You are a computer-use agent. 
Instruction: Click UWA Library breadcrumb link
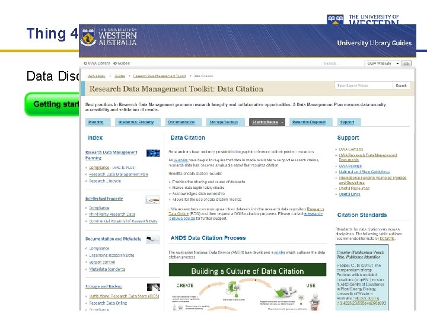click(x=96, y=76)
